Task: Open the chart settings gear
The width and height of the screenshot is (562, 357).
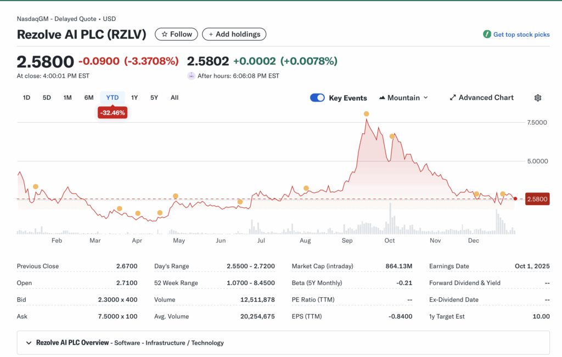Action: tap(538, 98)
